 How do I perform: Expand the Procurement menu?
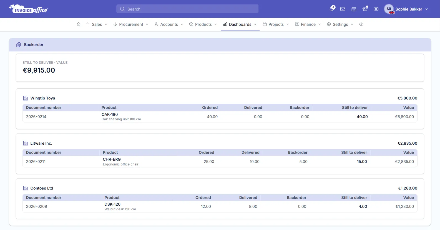(131, 24)
